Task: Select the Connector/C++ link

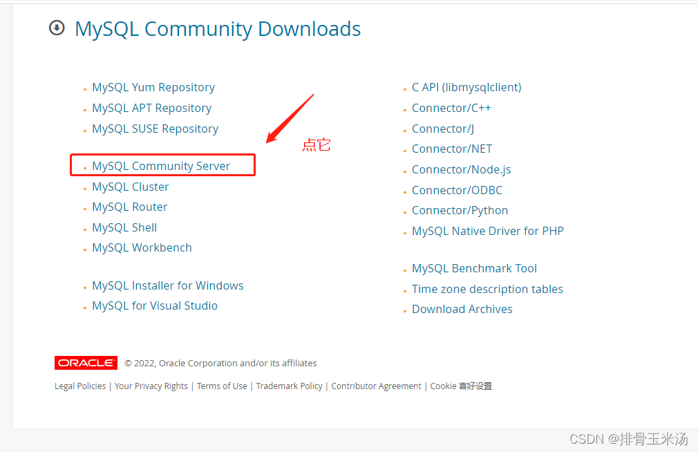Action: point(451,109)
